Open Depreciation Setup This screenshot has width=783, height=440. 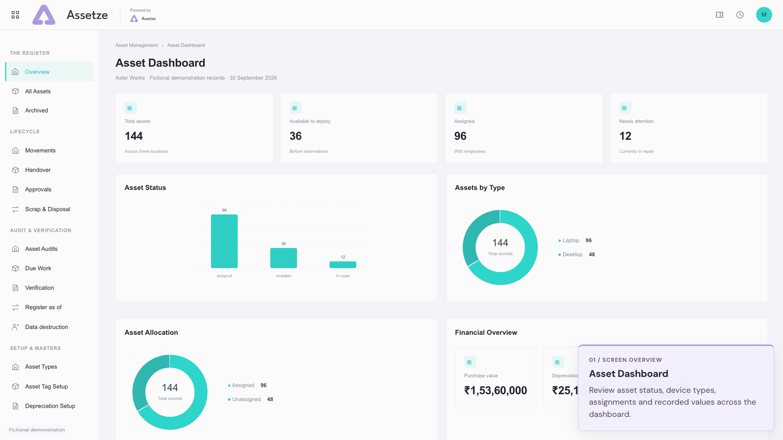(49, 406)
